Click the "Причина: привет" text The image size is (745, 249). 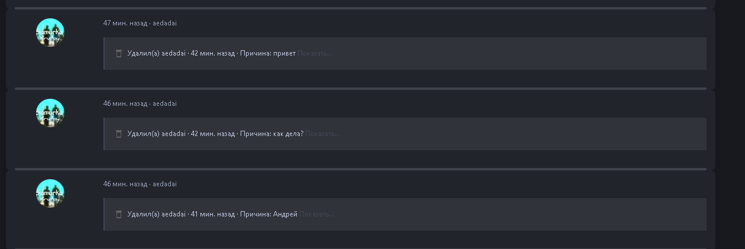click(x=268, y=53)
